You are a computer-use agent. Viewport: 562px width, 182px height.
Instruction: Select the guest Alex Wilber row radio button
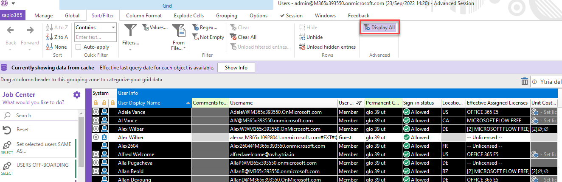[x=96, y=138]
